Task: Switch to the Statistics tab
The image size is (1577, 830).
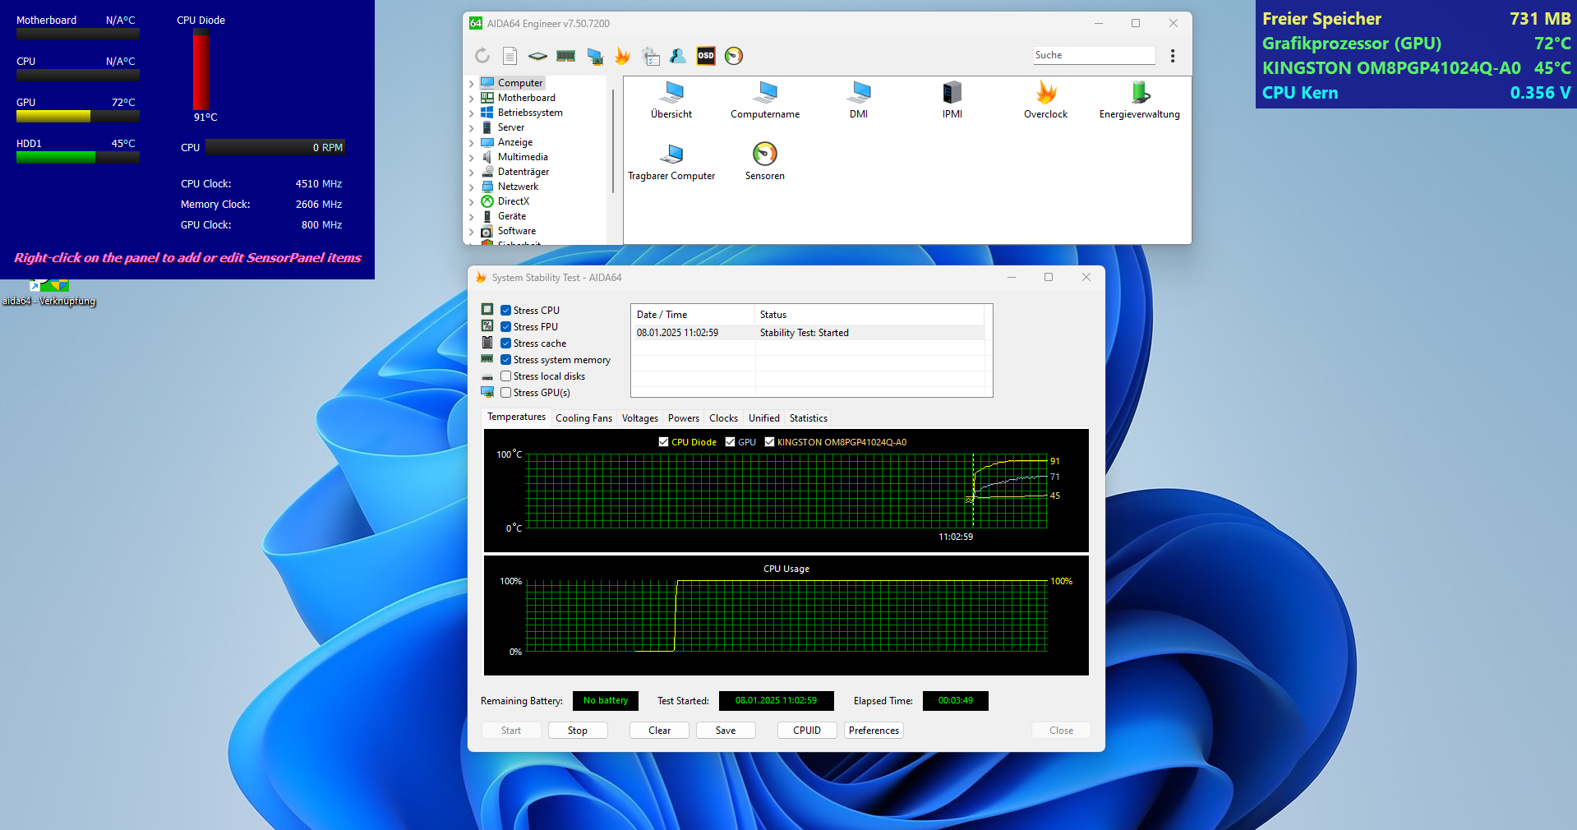Action: [x=809, y=418]
